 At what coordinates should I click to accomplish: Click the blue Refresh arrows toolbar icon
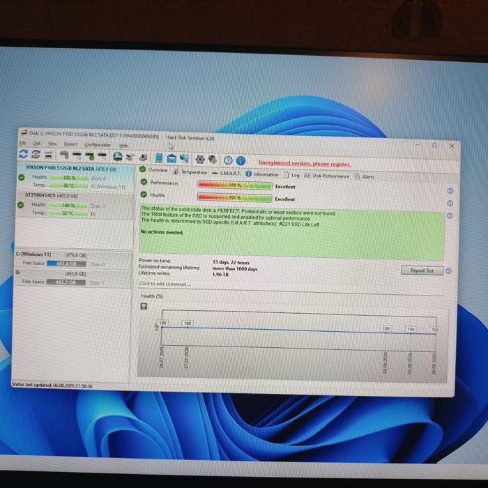point(23,154)
